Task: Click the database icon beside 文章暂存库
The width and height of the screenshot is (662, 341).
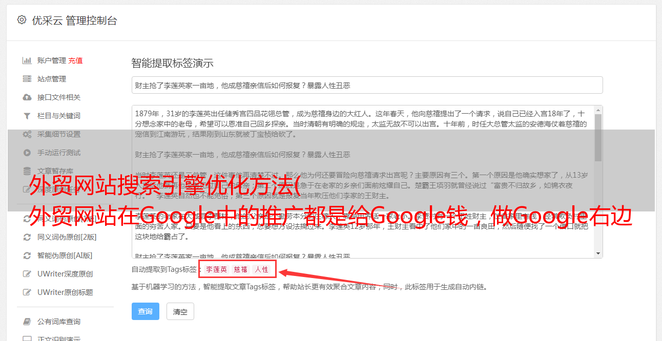Action: tap(27, 171)
